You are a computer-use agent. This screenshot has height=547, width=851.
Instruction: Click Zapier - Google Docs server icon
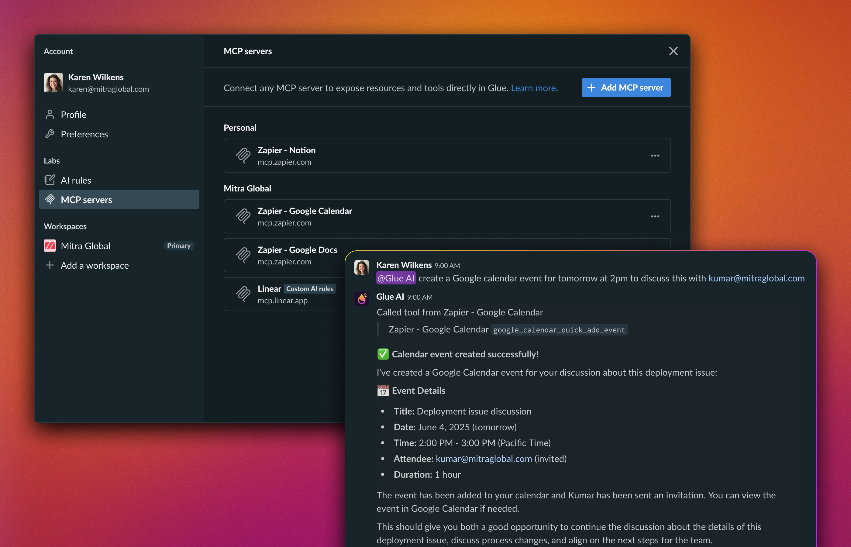(243, 255)
